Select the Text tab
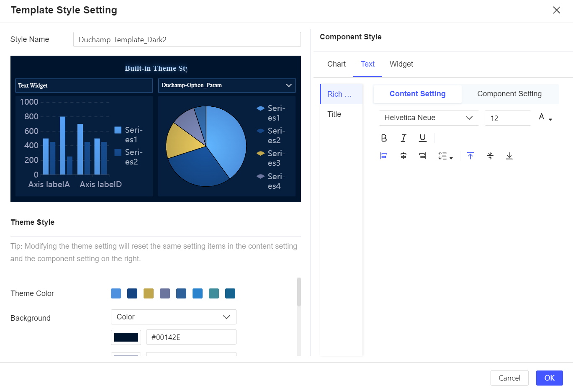Viewport: 573px width, 391px height. [368, 64]
